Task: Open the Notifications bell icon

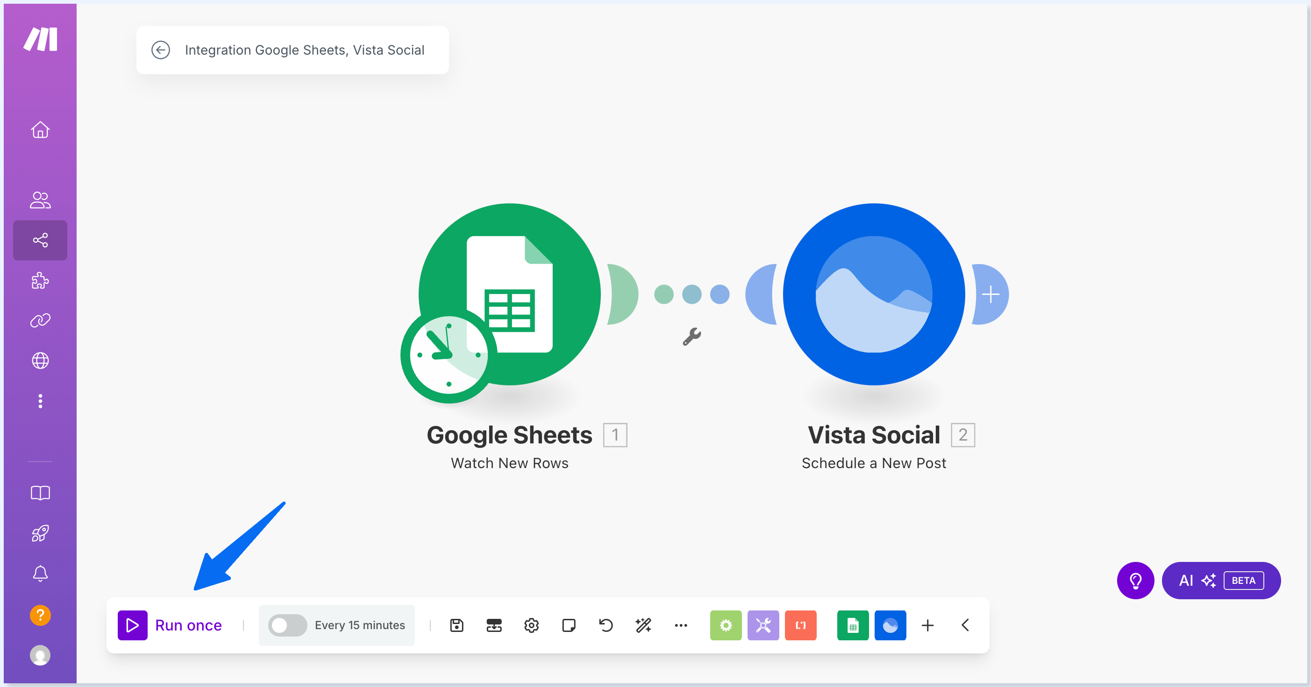Action: 40,574
